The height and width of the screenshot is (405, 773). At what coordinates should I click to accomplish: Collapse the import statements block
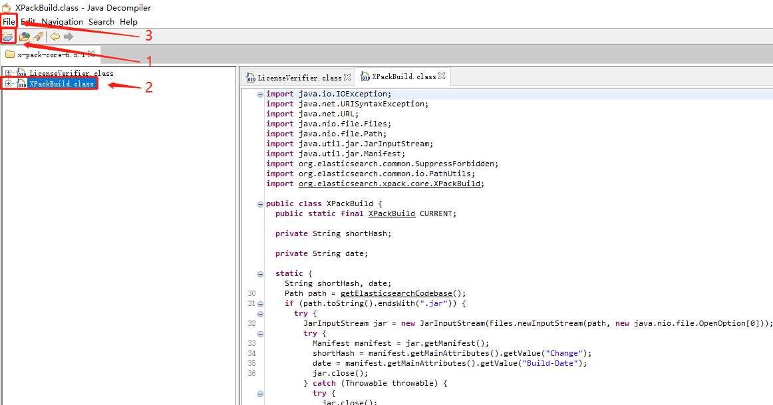pos(260,94)
